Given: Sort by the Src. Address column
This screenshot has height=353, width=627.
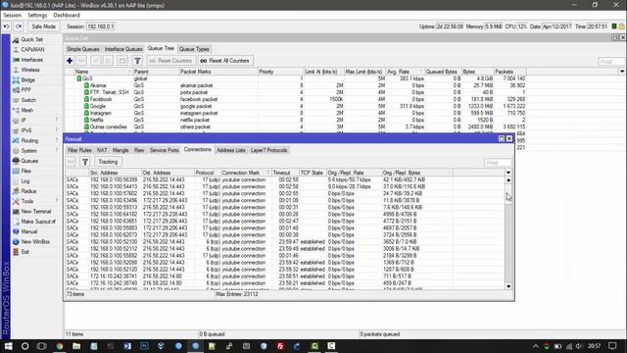Looking at the screenshot, I should [x=116, y=173].
